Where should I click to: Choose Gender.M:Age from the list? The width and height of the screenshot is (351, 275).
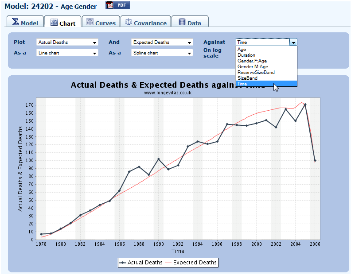(266, 67)
